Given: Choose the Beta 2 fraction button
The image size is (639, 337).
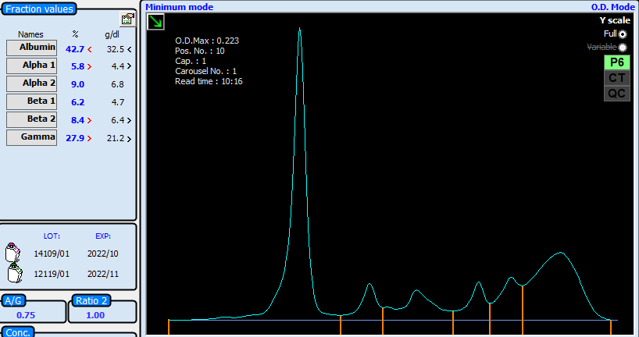Looking at the screenshot, I should [x=31, y=119].
